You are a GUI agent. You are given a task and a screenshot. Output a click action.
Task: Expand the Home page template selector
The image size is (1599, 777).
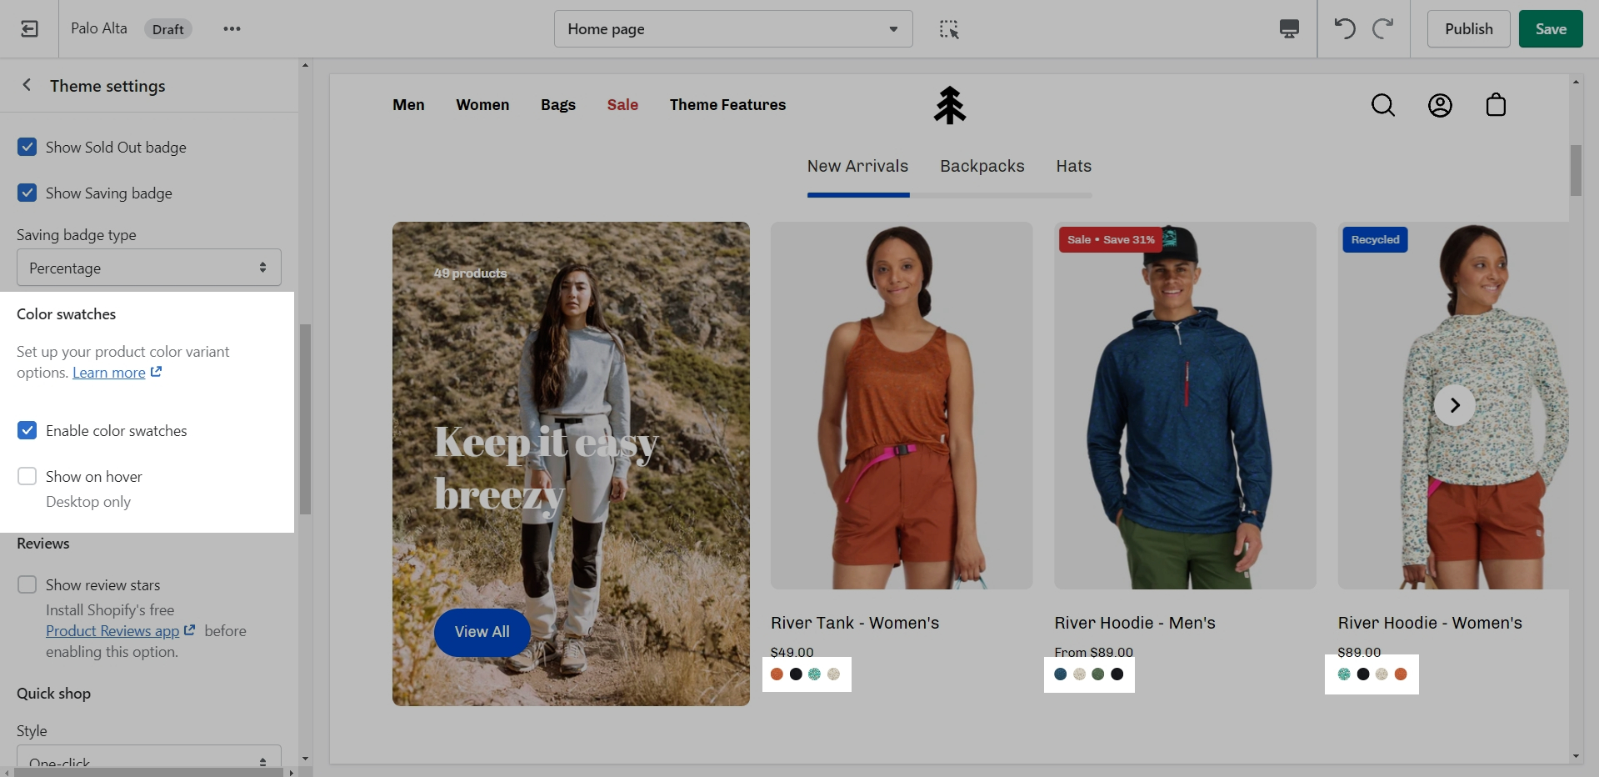point(732,29)
